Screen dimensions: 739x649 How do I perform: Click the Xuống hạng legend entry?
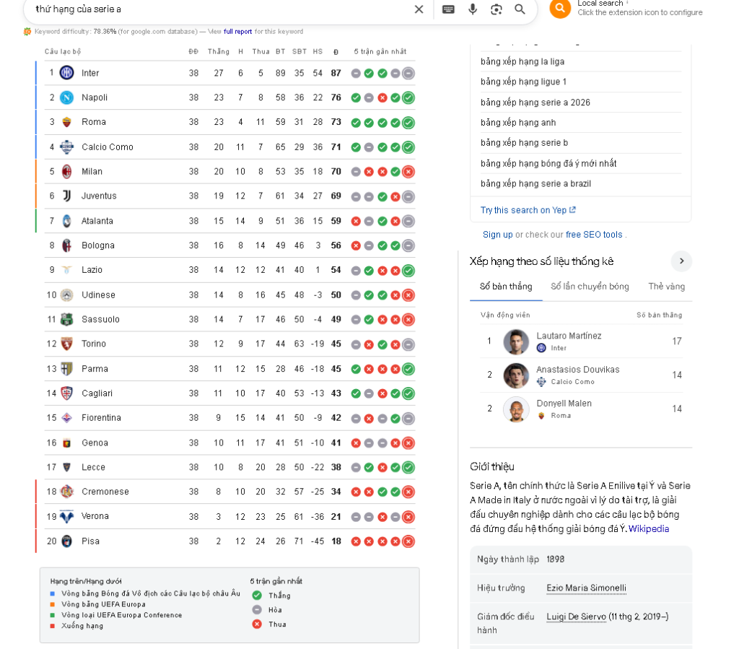tap(82, 626)
